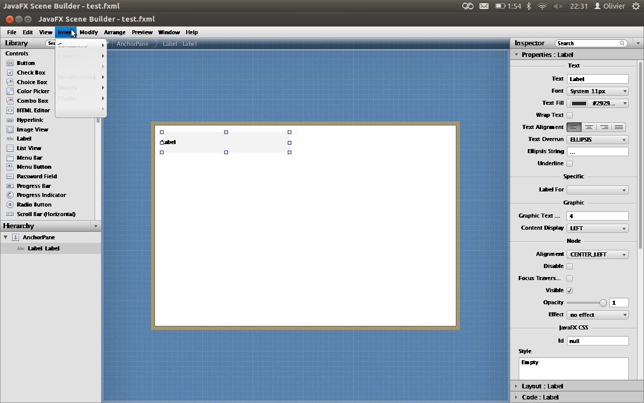Viewport: 644px width, 403px height.
Task: Click the Label : Label breadcrumb
Action: 180,44
